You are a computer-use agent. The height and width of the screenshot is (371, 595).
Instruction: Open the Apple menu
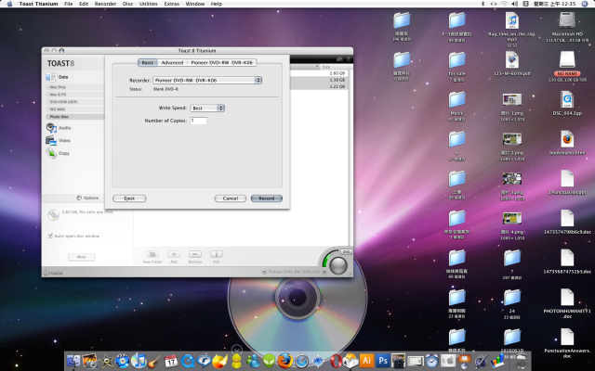pos(9,4)
